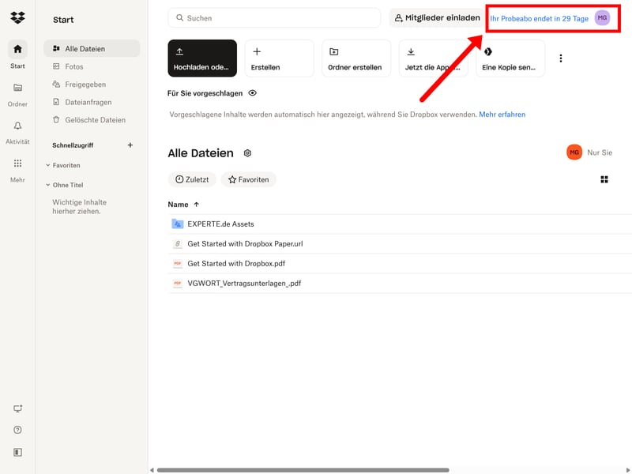
Task: Toggle the Zuletzt filter chip
Action: (x=192, y=179)
